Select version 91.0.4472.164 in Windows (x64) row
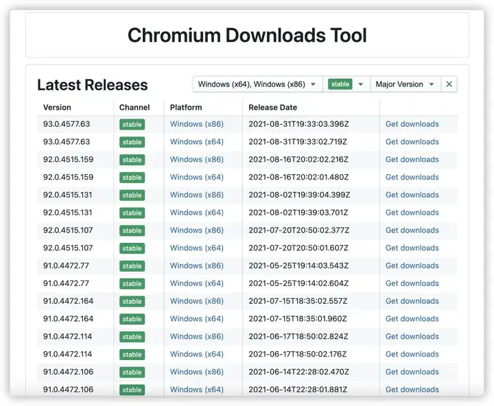Image resolution: width=494 pixels, height=406 pixels. (69, 319)
